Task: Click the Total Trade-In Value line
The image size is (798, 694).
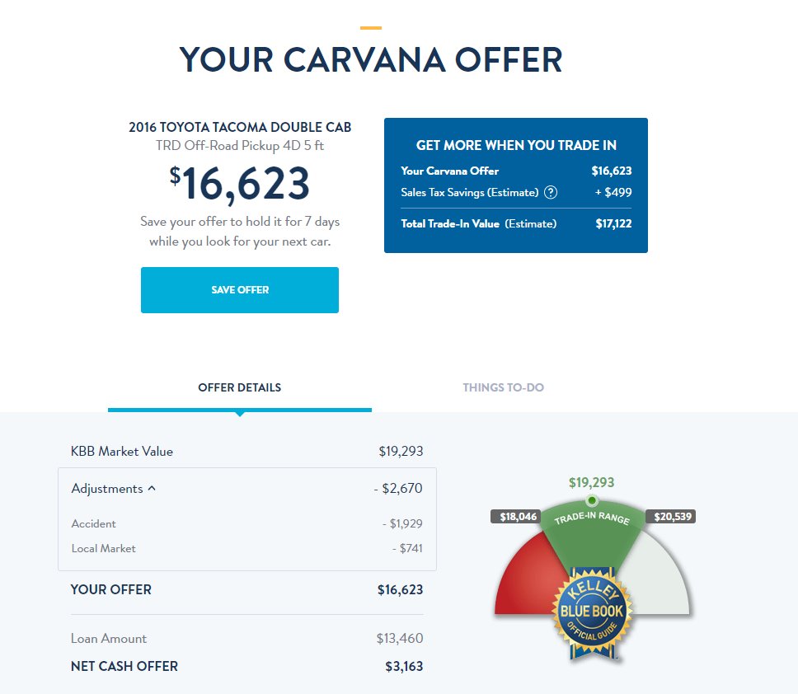Action: [516, 224]
